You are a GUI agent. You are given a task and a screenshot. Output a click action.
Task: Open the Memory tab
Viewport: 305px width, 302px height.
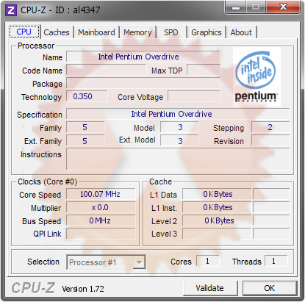click(x=137, y=32)
